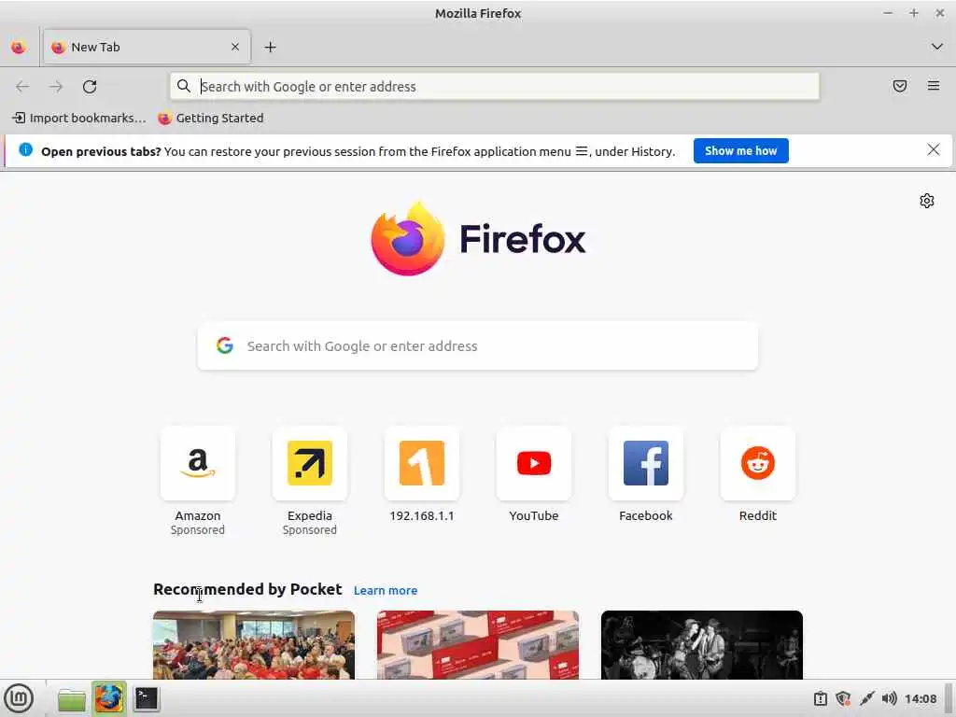The height and width of the screenshot is (717, 956).
Task: Open the Save to Pocket icon
Action: point(900,86)
